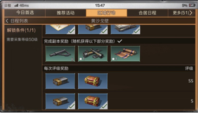Click checkmark beside 完成副本奖励 header
The height and width of the screenshot is (113, 198).
click(120, 41)
